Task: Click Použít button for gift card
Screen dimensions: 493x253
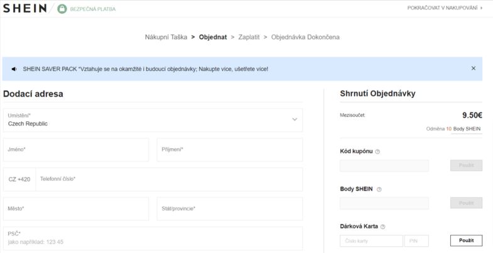Action: click(466, 240)
